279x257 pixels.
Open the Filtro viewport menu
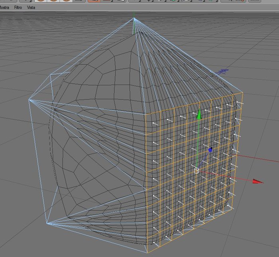click(18, 8)
